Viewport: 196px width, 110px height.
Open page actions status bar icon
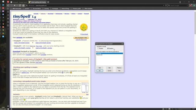pyautogui.click(x=172, y=109)
